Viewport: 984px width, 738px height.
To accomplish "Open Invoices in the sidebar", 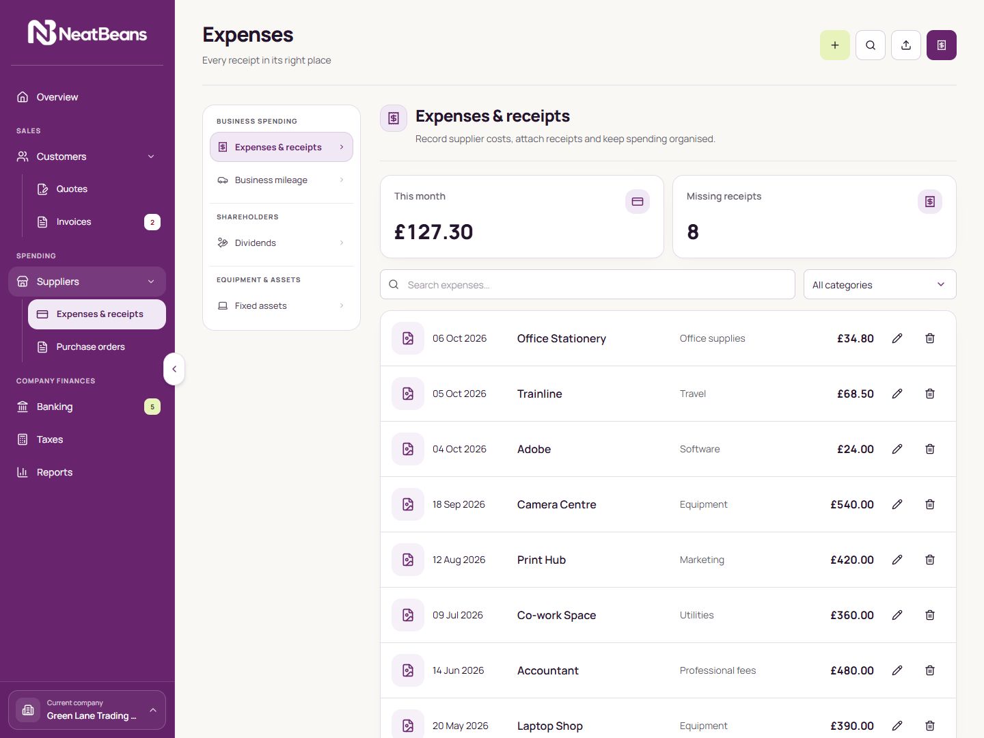I will click(97, 221).
